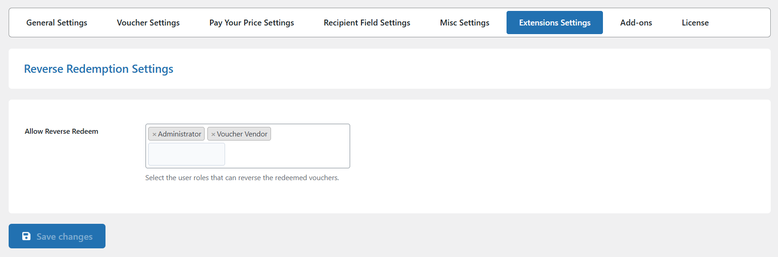
Task: Click the Allow Reverse Redeem label
Action: 61,131
